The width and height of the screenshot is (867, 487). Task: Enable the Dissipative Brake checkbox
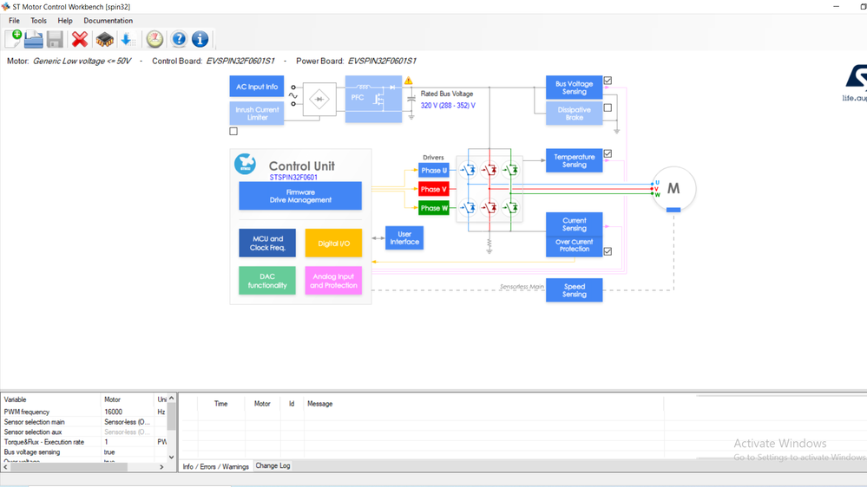(608, 107)
